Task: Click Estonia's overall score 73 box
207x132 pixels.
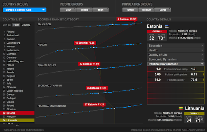Action: [161, 37]
